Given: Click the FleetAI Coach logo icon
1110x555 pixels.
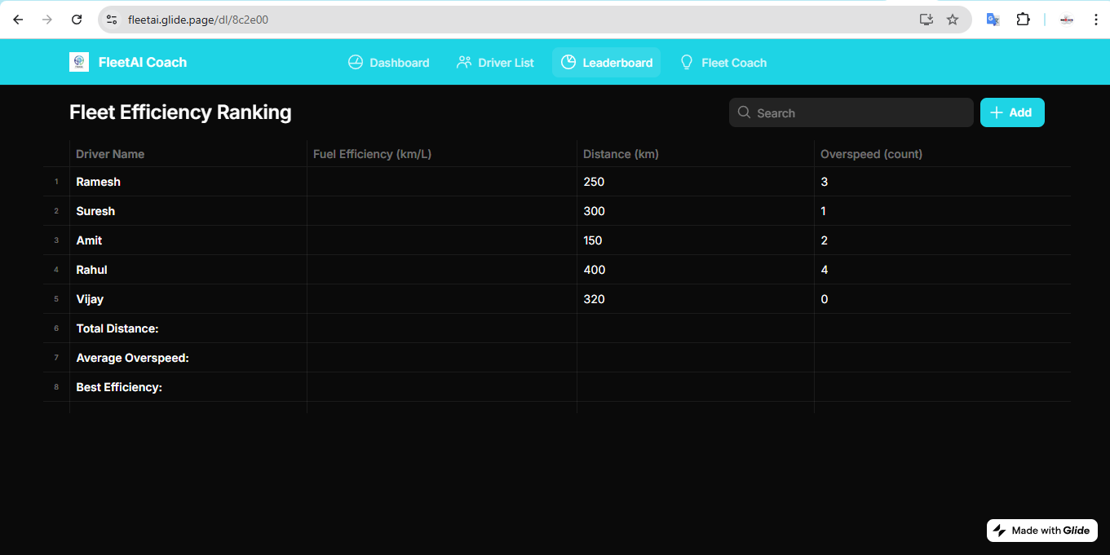Looking at the screenshot, I should coord(79,61).
